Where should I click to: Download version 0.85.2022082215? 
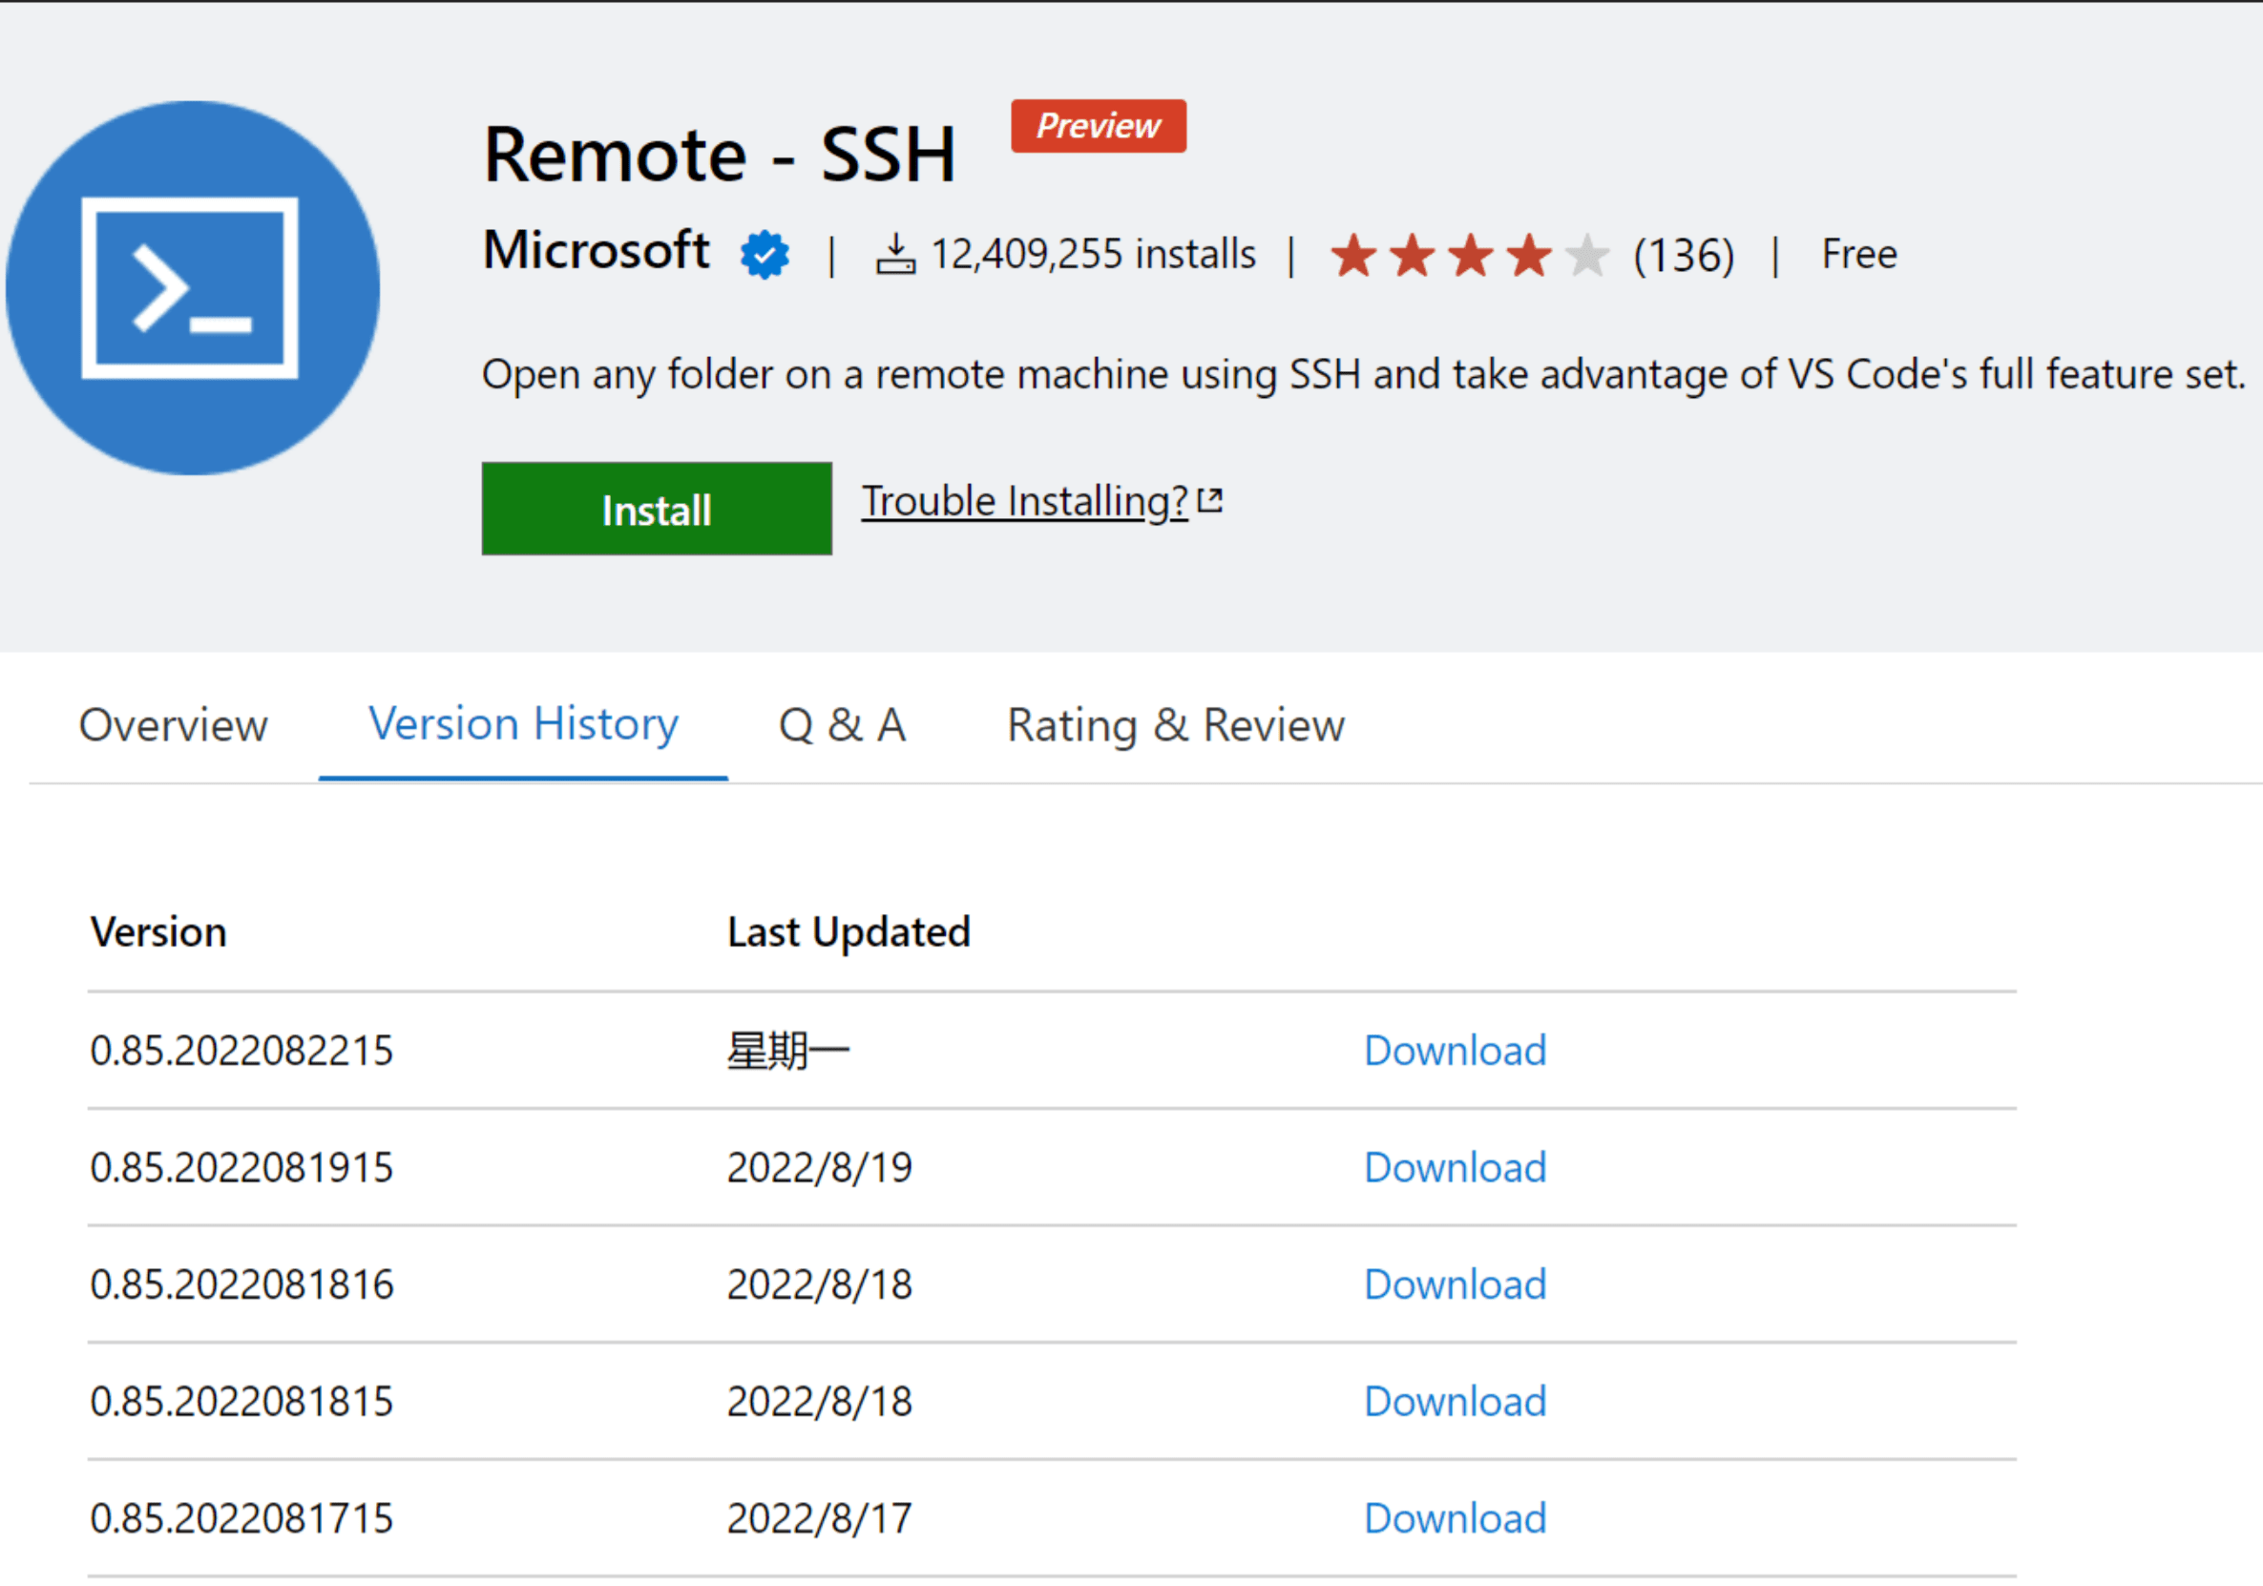[x=1455, y=1051]
